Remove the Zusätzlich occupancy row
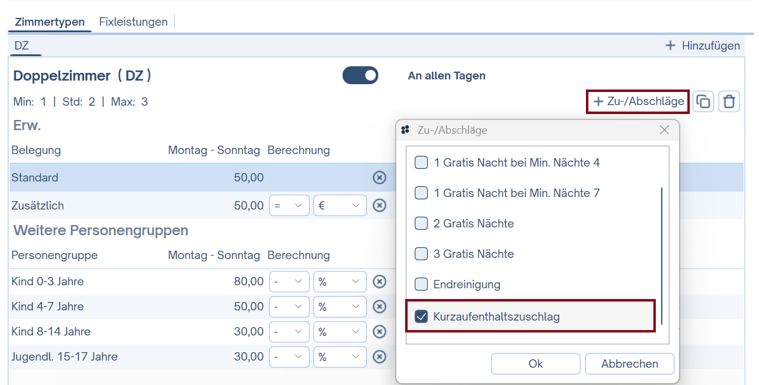Screen dimensions: 759x385 point(379,205)
